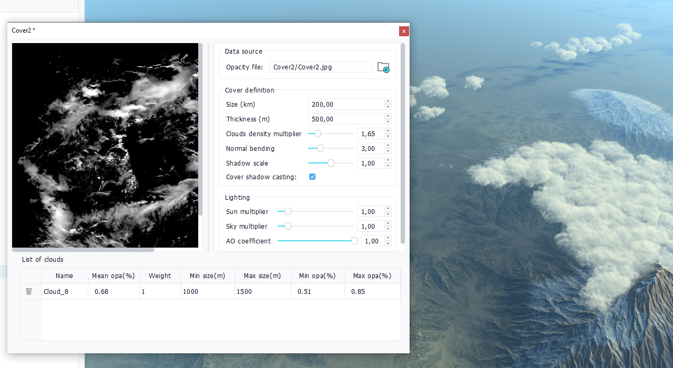Image resolution: width=673 pixels, height=368 pixels.
Task: Click the Mean opa(%) column header
Action: point(113,276)
